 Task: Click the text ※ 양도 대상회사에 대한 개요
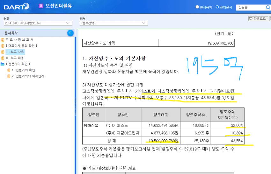coord(109,168)
